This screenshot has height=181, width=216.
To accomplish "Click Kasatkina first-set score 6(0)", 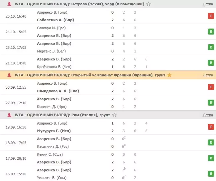I will click(x=124, y=146).
